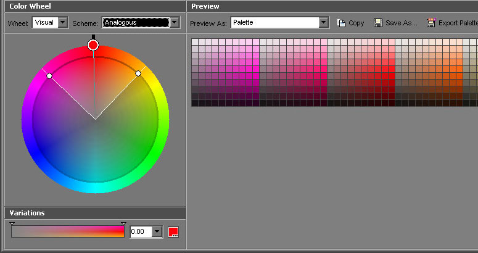
Task: Open the Wheel type dropdown arrow
Action: point(63,22)
